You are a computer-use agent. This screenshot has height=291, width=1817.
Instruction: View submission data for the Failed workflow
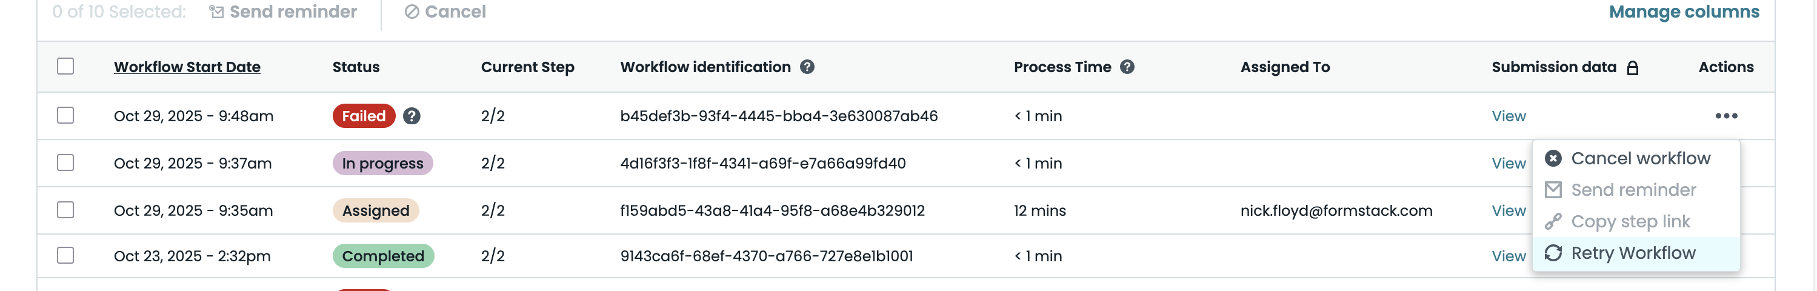click(1508, 116)
